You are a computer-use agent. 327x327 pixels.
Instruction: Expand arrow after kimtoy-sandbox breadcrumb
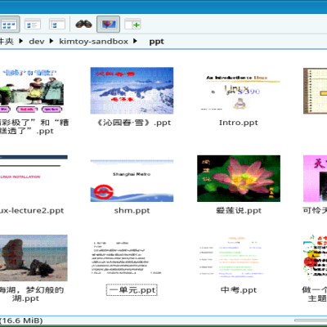[135, 41]
